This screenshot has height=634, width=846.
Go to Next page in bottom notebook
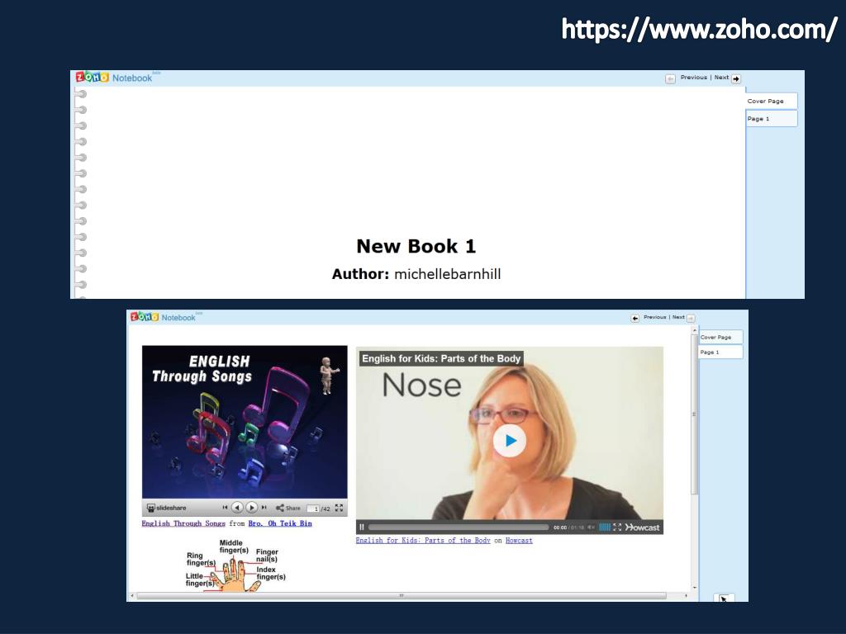(678, 317)
